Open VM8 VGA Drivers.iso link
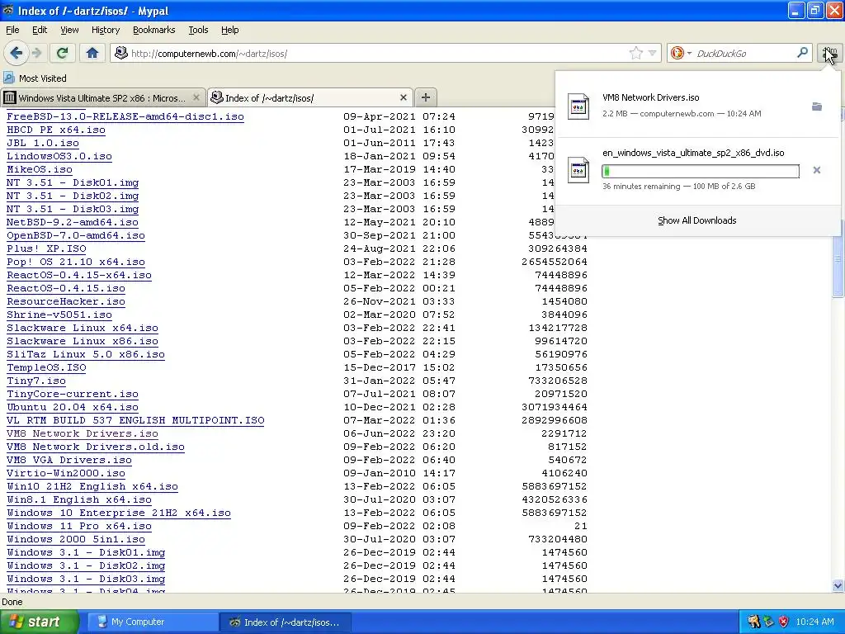 (x=69, y=460)
